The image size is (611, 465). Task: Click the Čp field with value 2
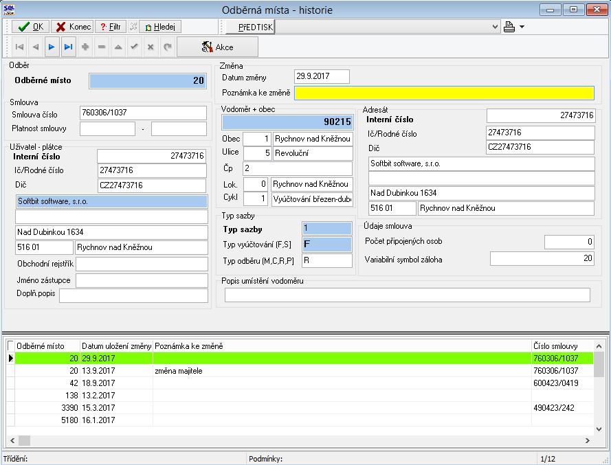[x=298, y=168]
